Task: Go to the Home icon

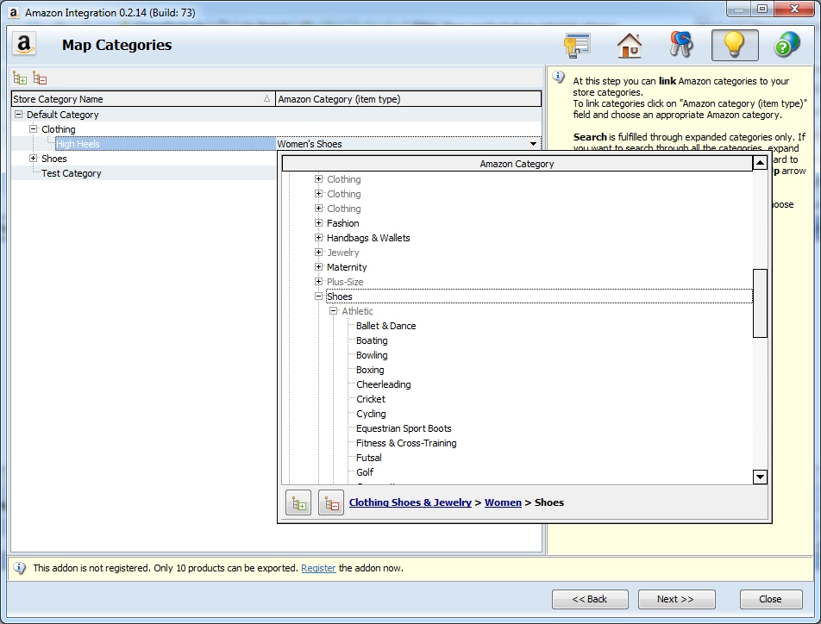Action: [630, 45]
